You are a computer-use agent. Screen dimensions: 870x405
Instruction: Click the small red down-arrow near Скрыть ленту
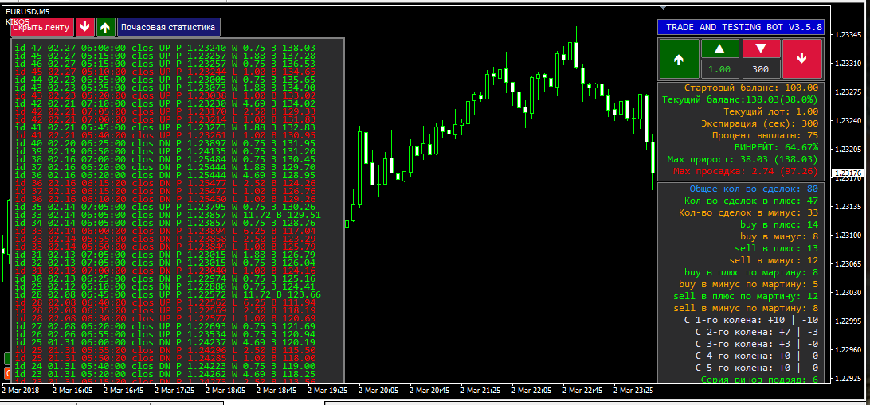point(85,27)
